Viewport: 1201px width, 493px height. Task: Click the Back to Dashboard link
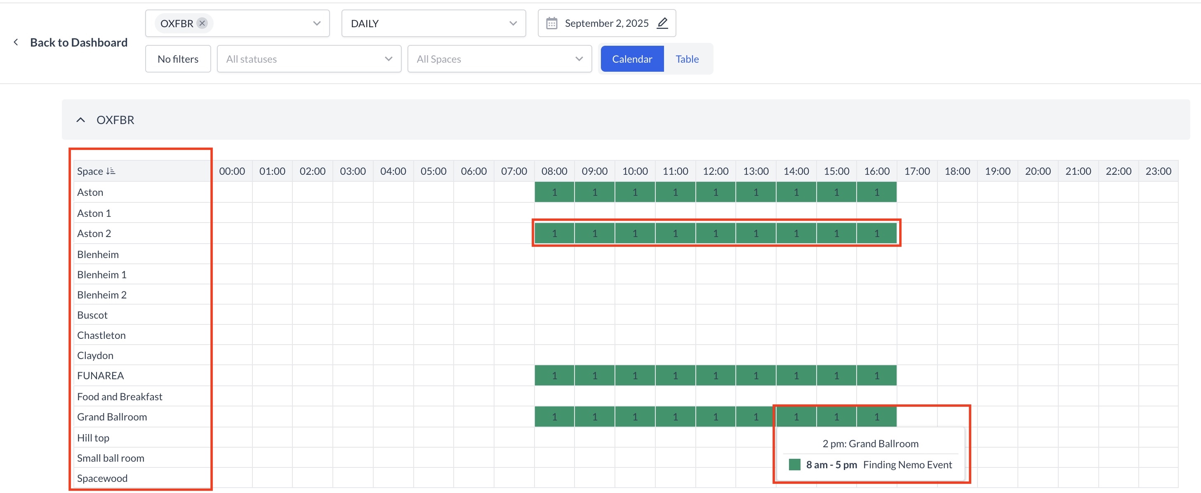(79, 42)
